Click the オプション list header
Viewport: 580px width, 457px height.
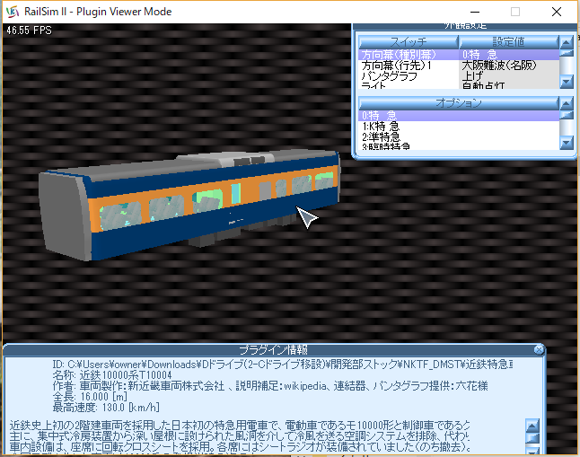(459, 103)
